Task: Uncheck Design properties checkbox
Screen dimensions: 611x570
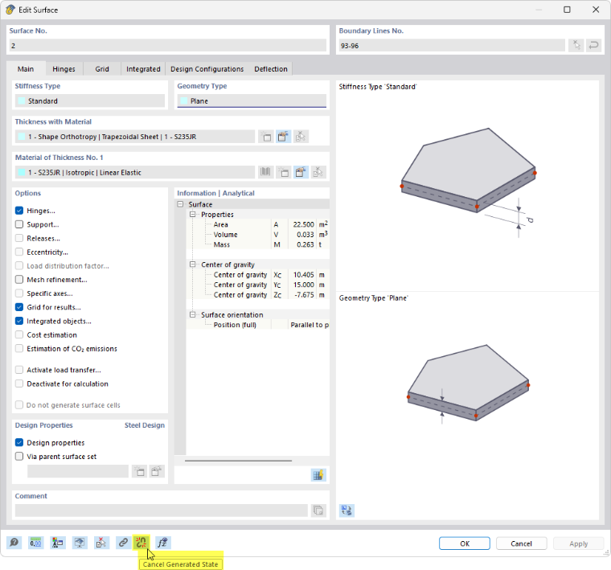Action: (x=19, y=443)
